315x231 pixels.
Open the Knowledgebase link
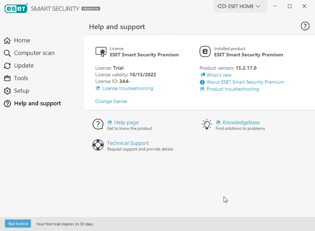point(241,122)
